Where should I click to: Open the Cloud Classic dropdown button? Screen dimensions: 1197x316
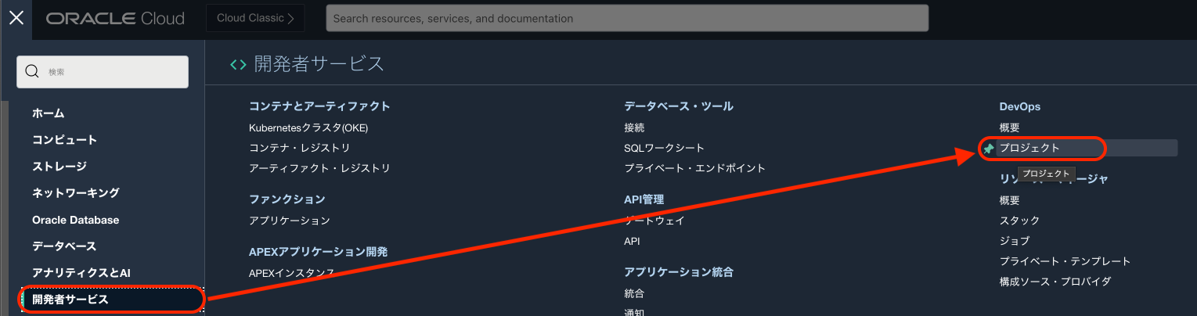tap(255, 18)
